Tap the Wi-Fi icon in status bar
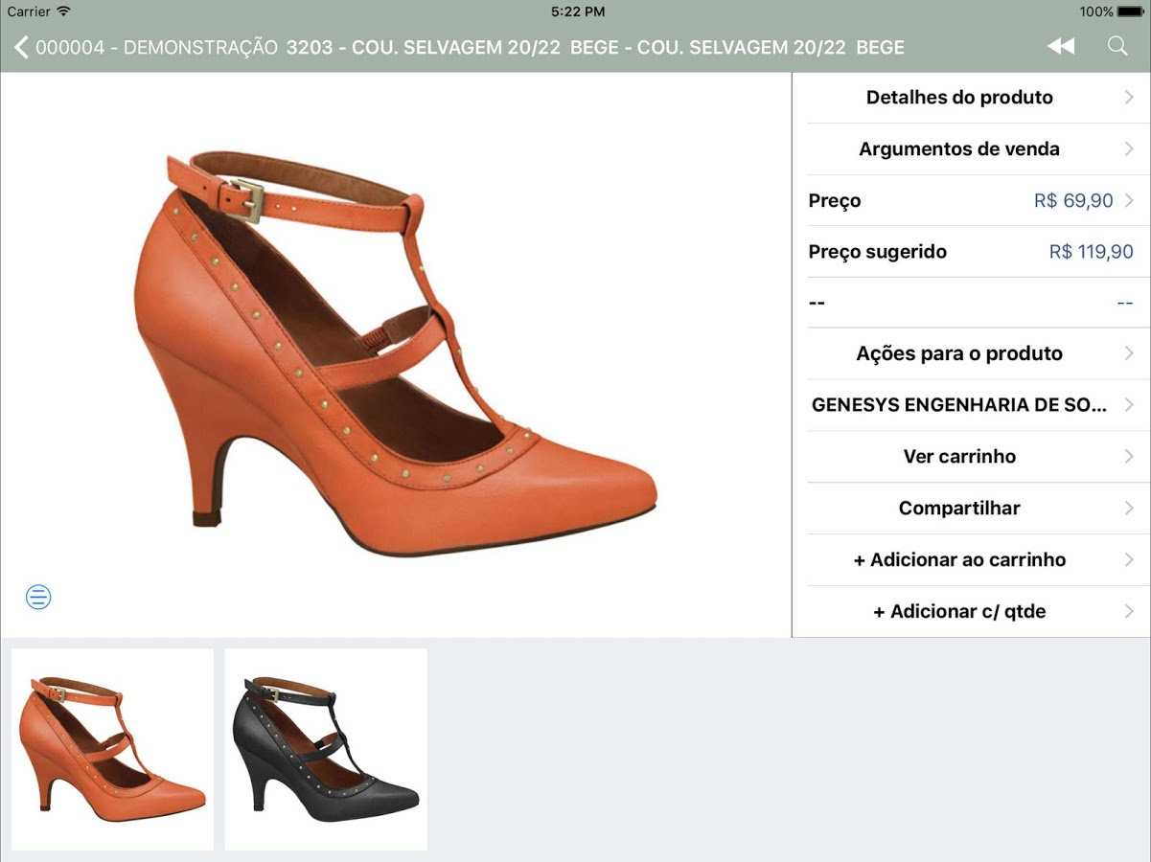This screenshot has height=862, width=1151. tap(64, 11)
